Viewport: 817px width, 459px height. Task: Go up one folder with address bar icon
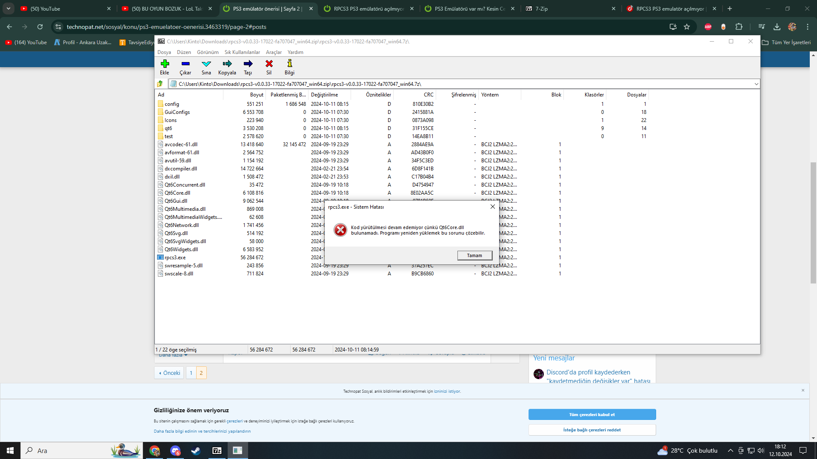tap(160, 84)
